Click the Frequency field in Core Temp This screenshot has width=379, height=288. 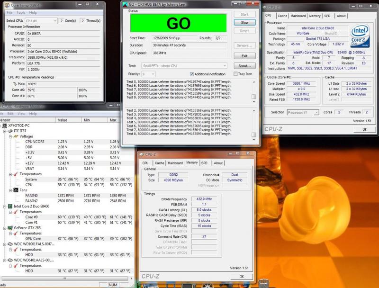click(x=63, y=57)
